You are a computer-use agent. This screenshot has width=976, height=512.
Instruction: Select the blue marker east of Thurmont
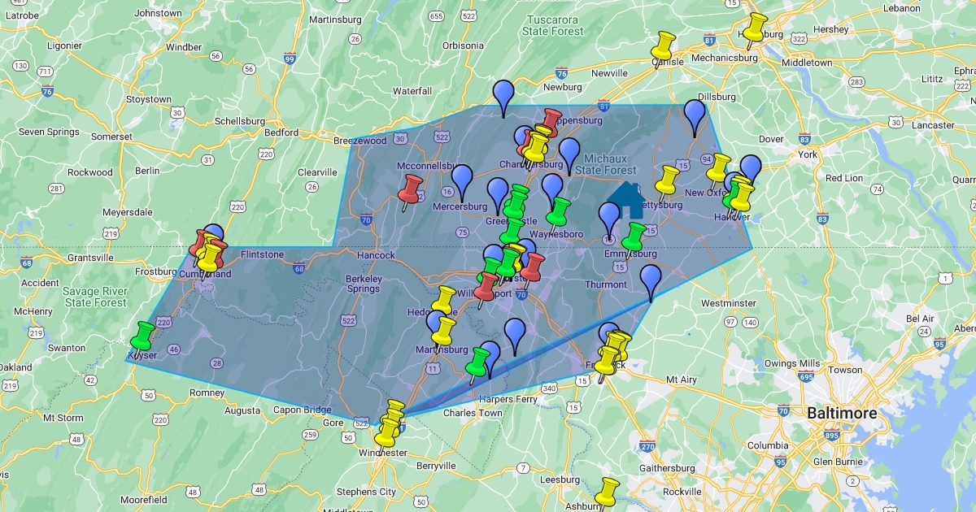tap(651, 279)
